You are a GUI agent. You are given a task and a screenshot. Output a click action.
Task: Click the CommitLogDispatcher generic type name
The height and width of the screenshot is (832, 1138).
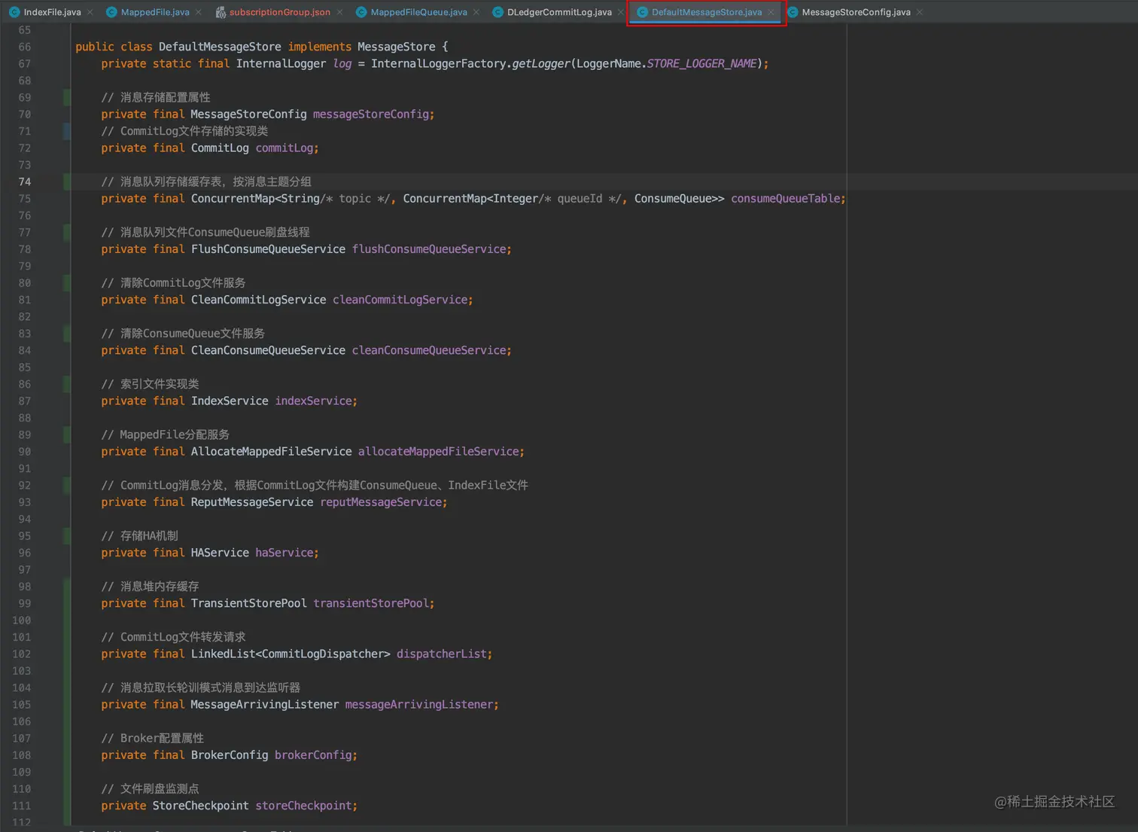pos(323,654)
